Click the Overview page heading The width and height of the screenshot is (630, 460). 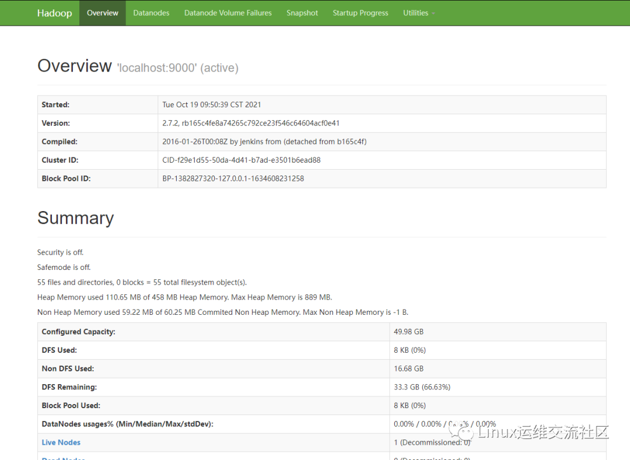click(75, 66)
